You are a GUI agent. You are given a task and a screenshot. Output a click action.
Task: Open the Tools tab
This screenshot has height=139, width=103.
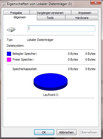[x=51, y=18]
